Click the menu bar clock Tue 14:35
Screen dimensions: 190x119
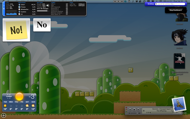tap(178, 1)
